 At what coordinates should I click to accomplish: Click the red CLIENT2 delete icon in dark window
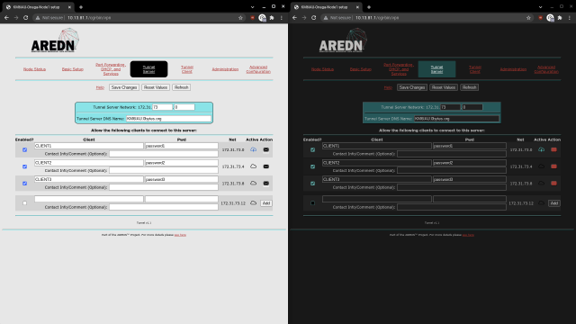click(553, 166)
